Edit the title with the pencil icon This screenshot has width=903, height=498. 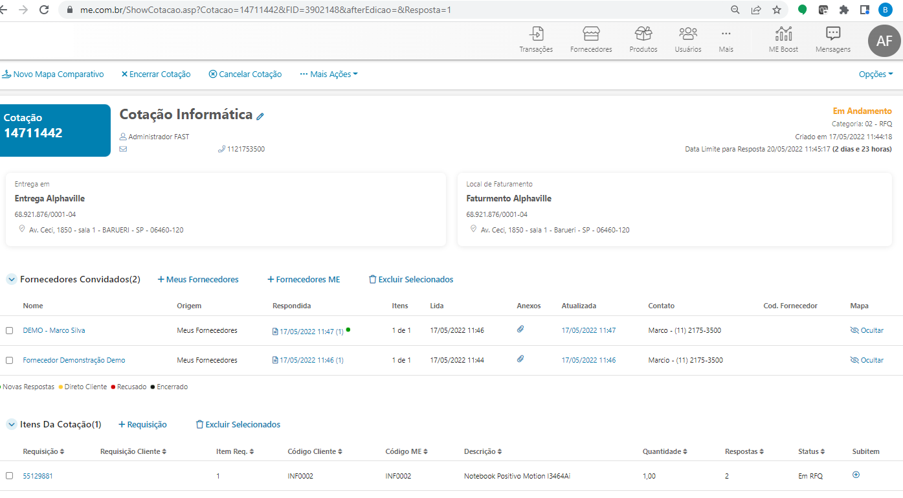(x=260, y=116)
